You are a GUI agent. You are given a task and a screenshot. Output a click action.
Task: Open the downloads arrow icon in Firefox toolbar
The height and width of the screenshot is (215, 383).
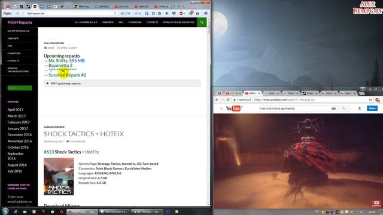point(167,13)
